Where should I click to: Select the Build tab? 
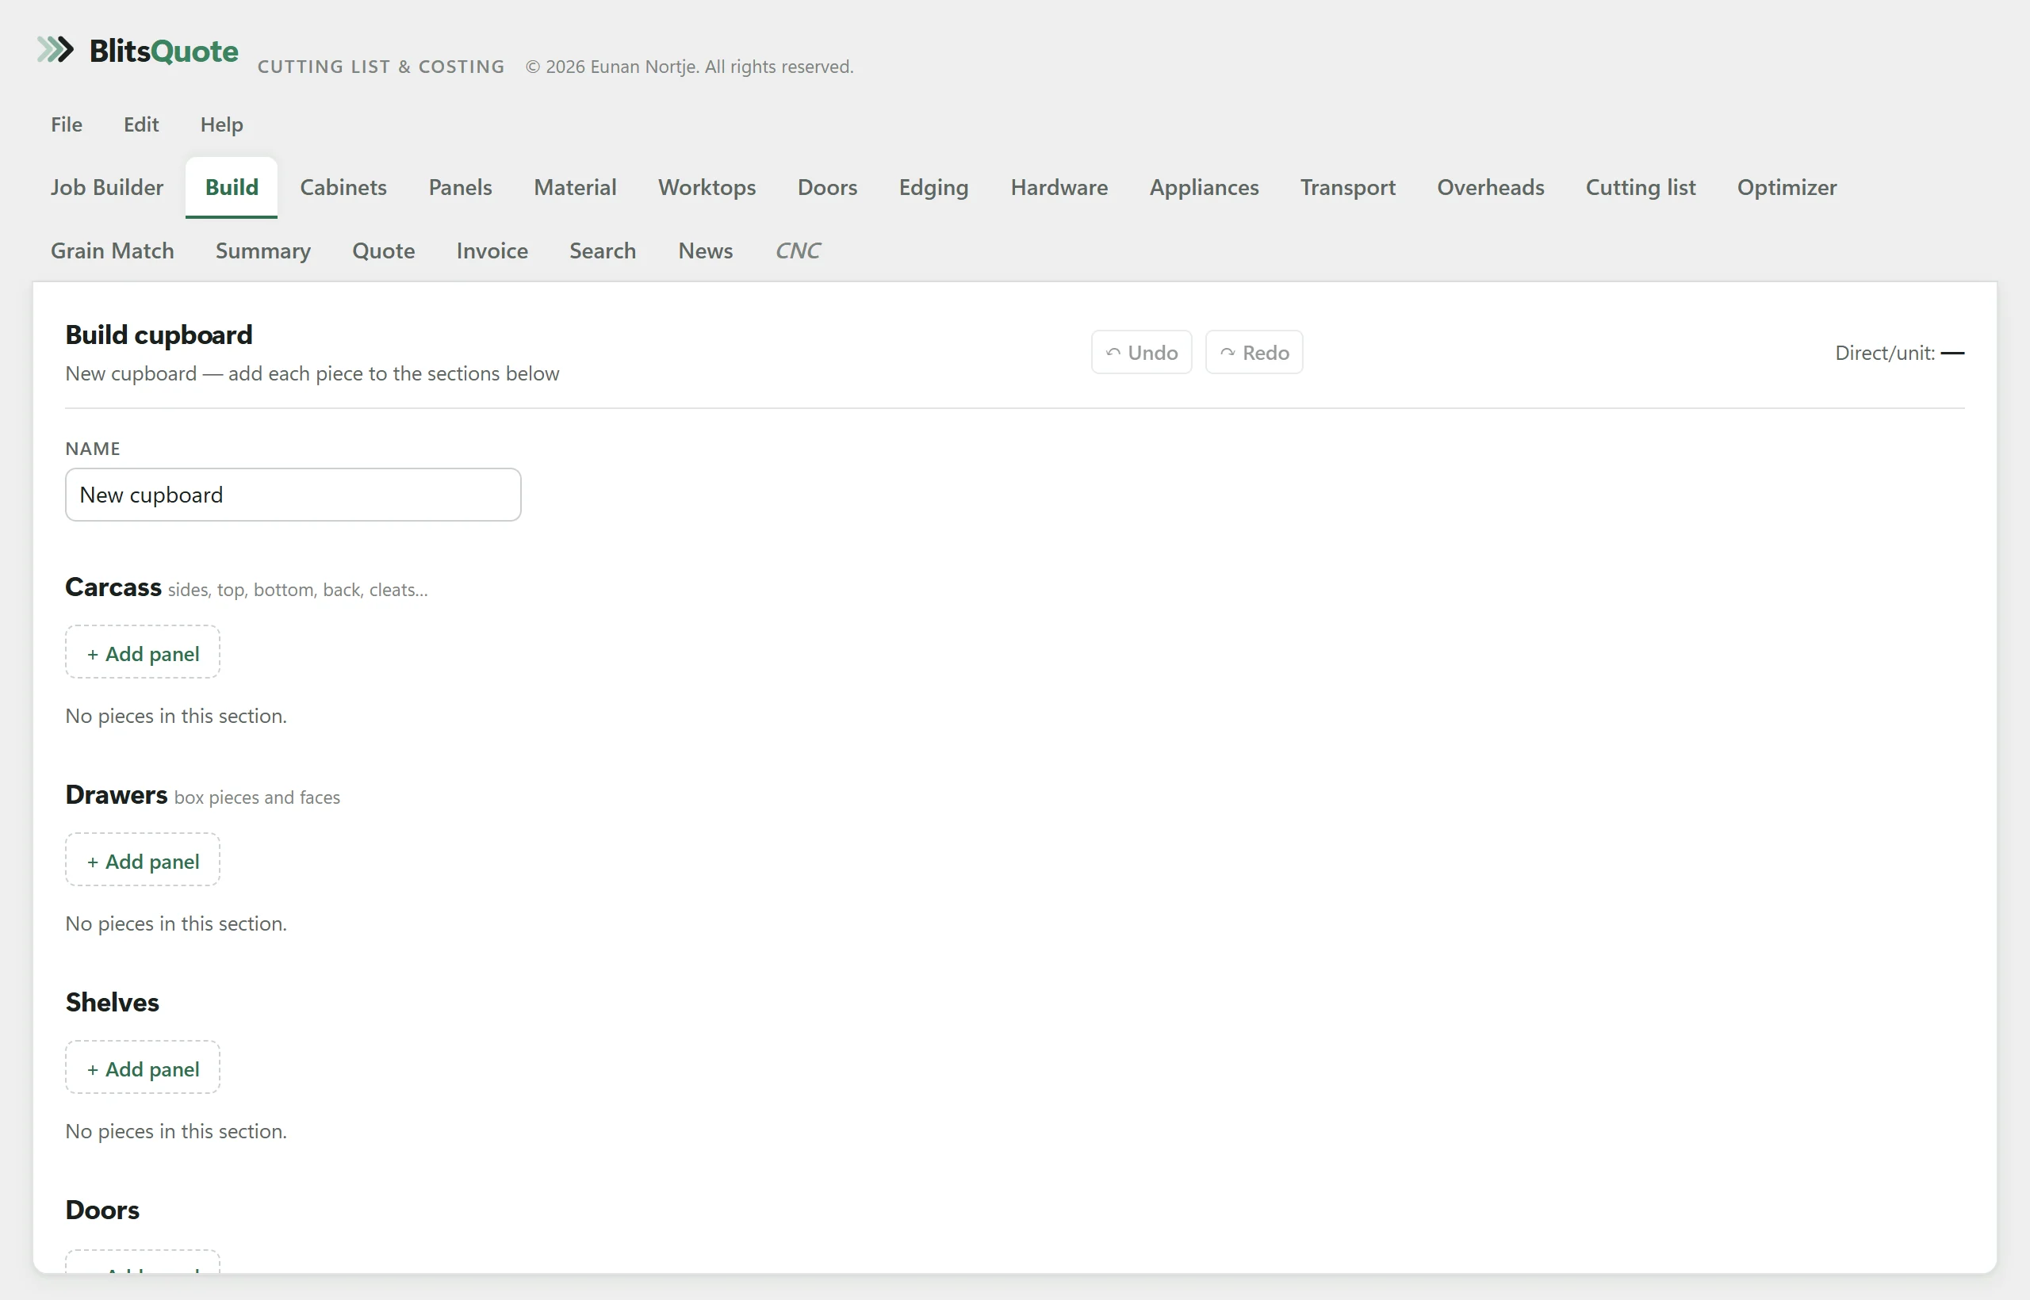(x=232, y=187)
